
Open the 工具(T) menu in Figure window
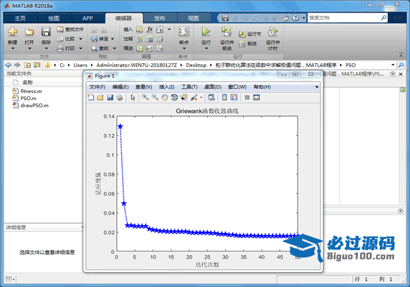(189, 87)
